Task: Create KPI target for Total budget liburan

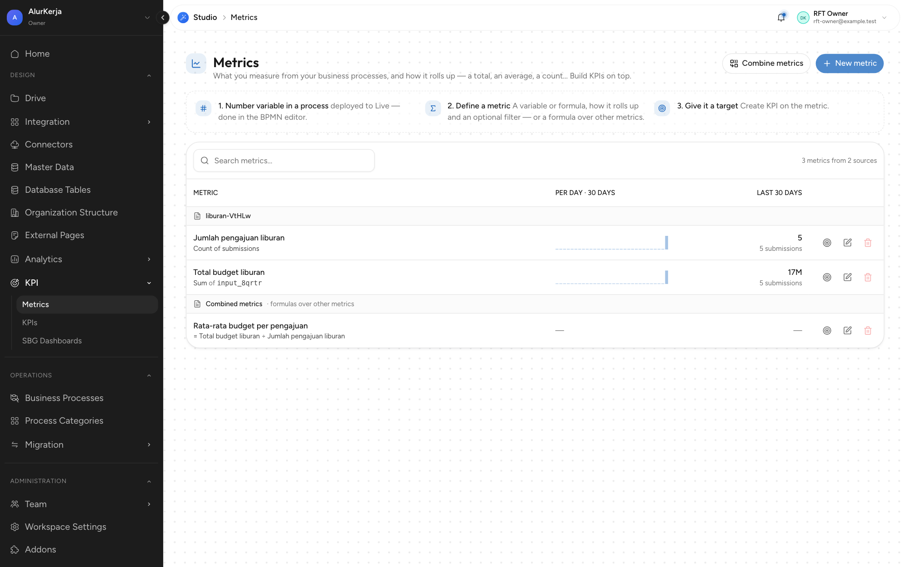Action: pyautogui.click(x=827, y=277)
